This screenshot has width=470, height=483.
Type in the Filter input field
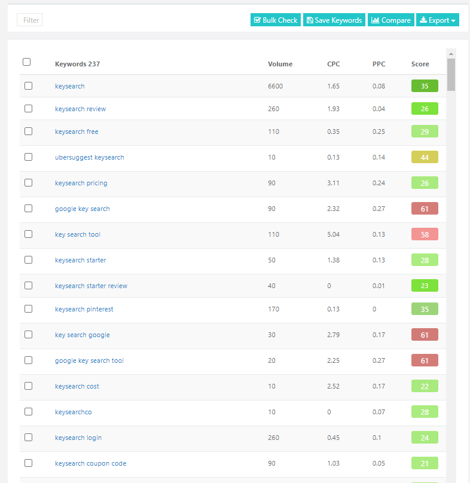[30, 20]
